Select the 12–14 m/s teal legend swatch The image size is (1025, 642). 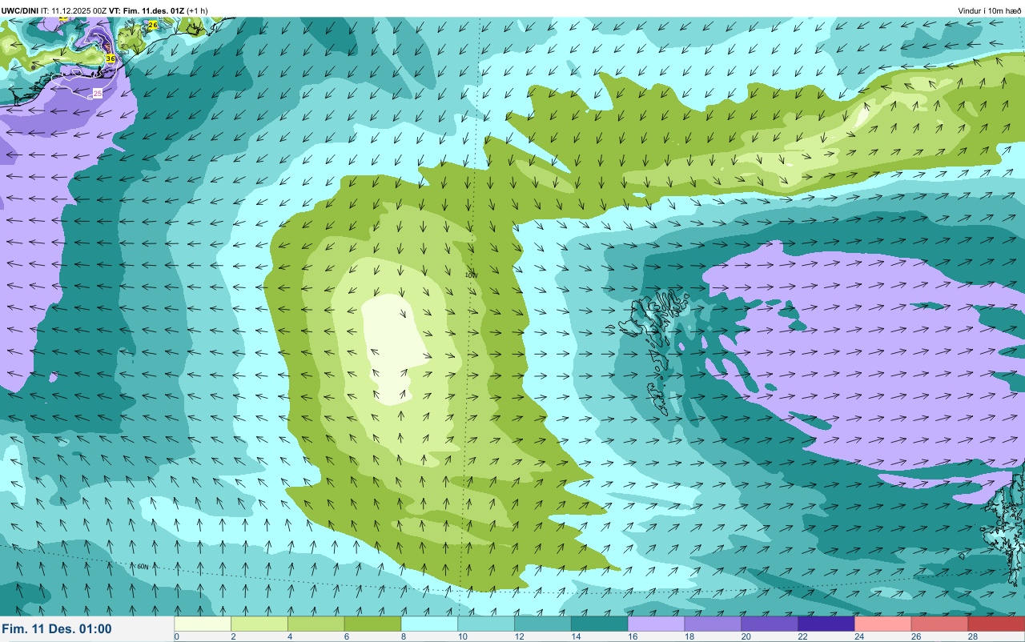coord(543,624)
